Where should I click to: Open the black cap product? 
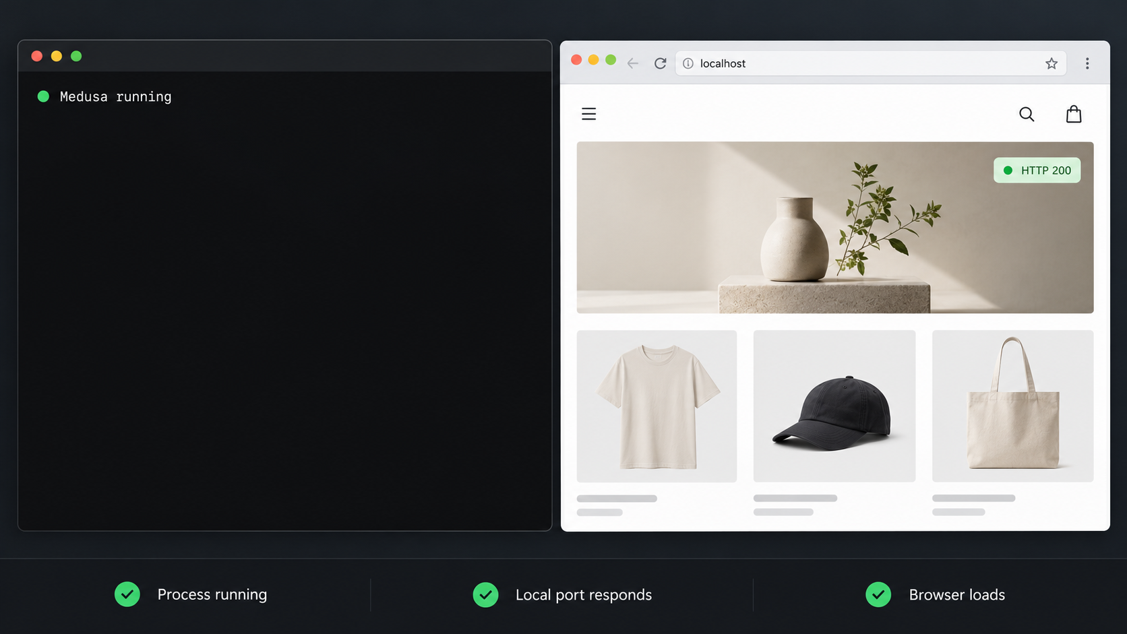834,406
